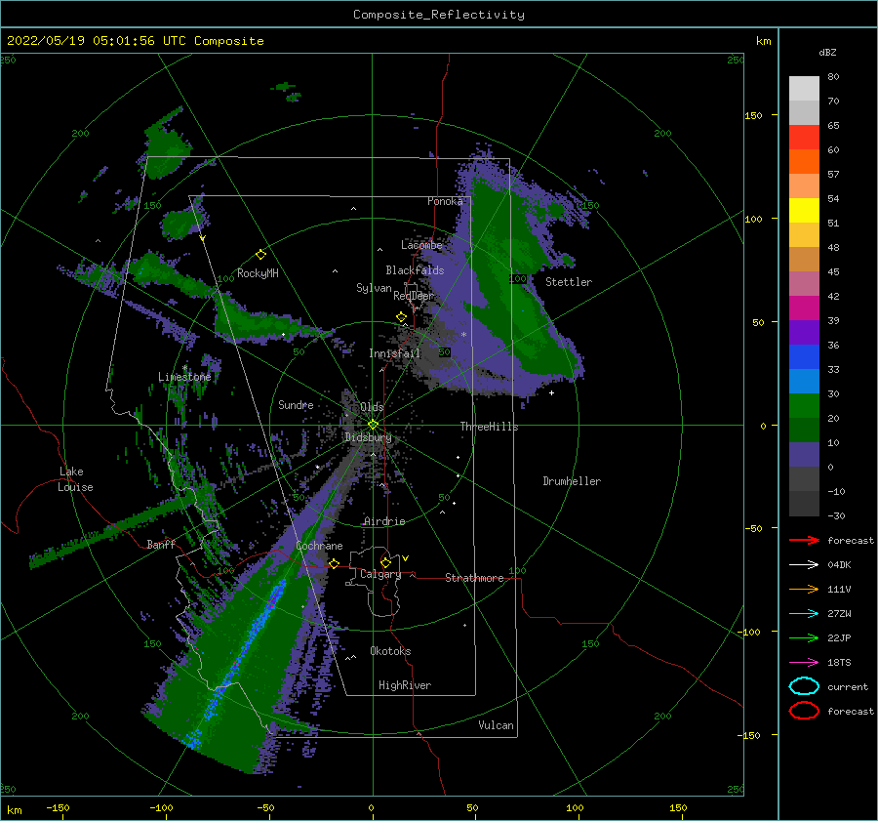
Task: Click the dBZ legend heading
Action: point(827,53)
